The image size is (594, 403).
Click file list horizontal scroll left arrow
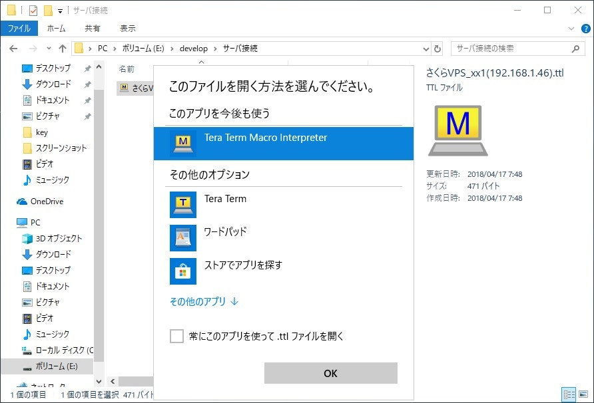tap(113, 382)
